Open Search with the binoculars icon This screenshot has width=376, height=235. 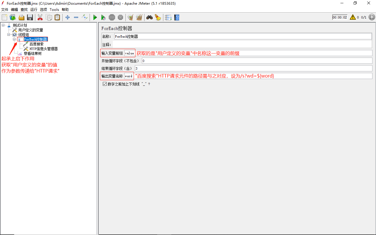tap(150, 17)
